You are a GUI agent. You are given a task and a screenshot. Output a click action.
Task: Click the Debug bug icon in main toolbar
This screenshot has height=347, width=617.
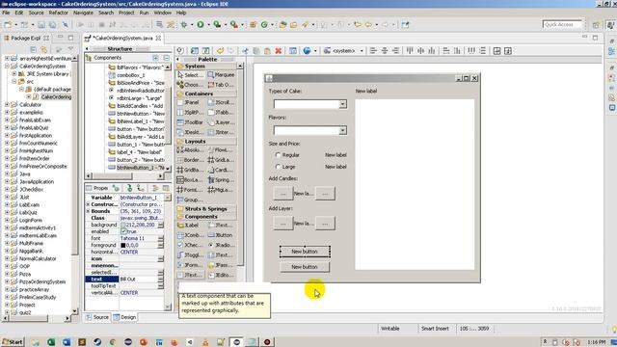pos(184,24)
